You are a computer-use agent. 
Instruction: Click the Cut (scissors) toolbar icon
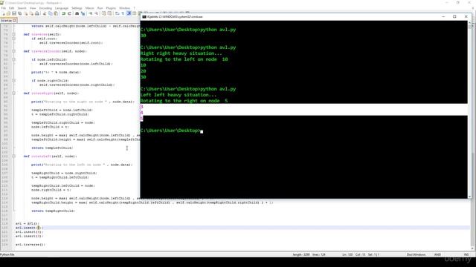(45, 13)
